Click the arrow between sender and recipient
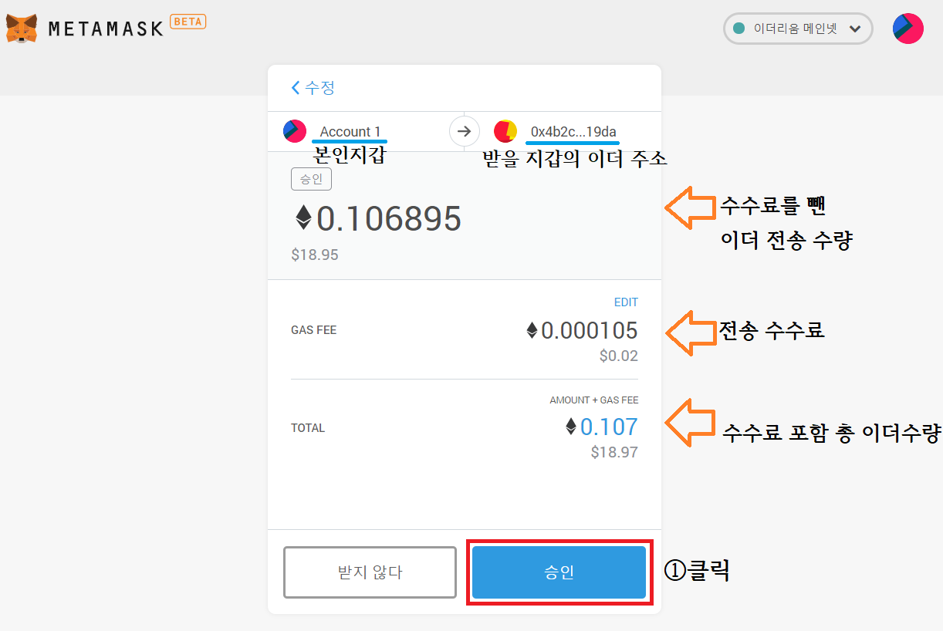This screenshot has height=631, width=943. [x=464, y=131]
